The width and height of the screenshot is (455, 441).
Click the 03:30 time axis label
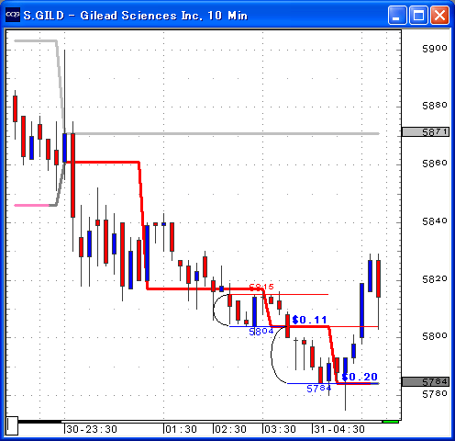tap(280, 429)
